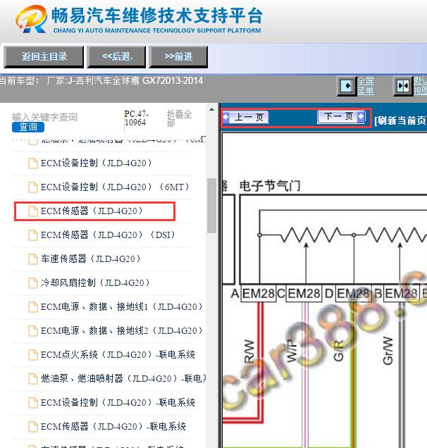Click the current vehicle model text GX72013-2014
Viewport: 427px width, 448px height.
(x=173, y=80)
